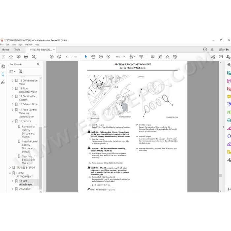This screenshot has height=231, width=231.
Task: Open the sign document pen tool
Action: click(168, 57)
